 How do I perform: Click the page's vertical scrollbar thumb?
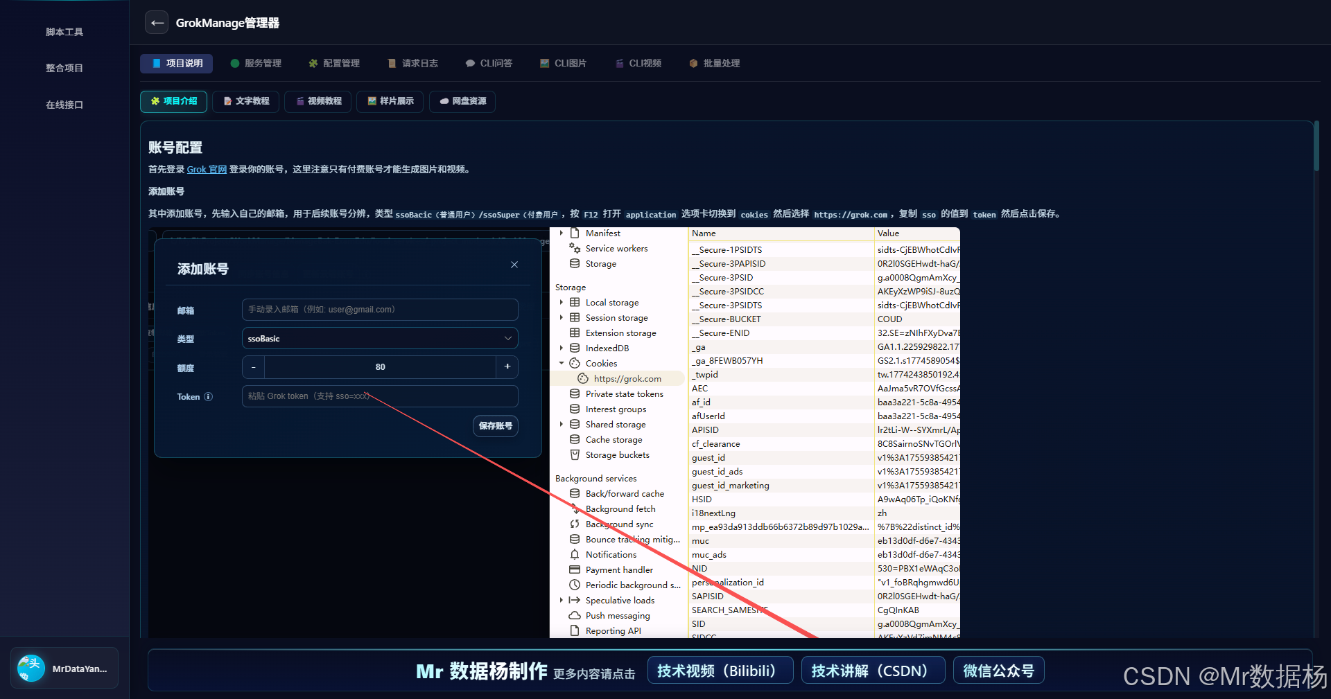click(x=1316, y=146)
